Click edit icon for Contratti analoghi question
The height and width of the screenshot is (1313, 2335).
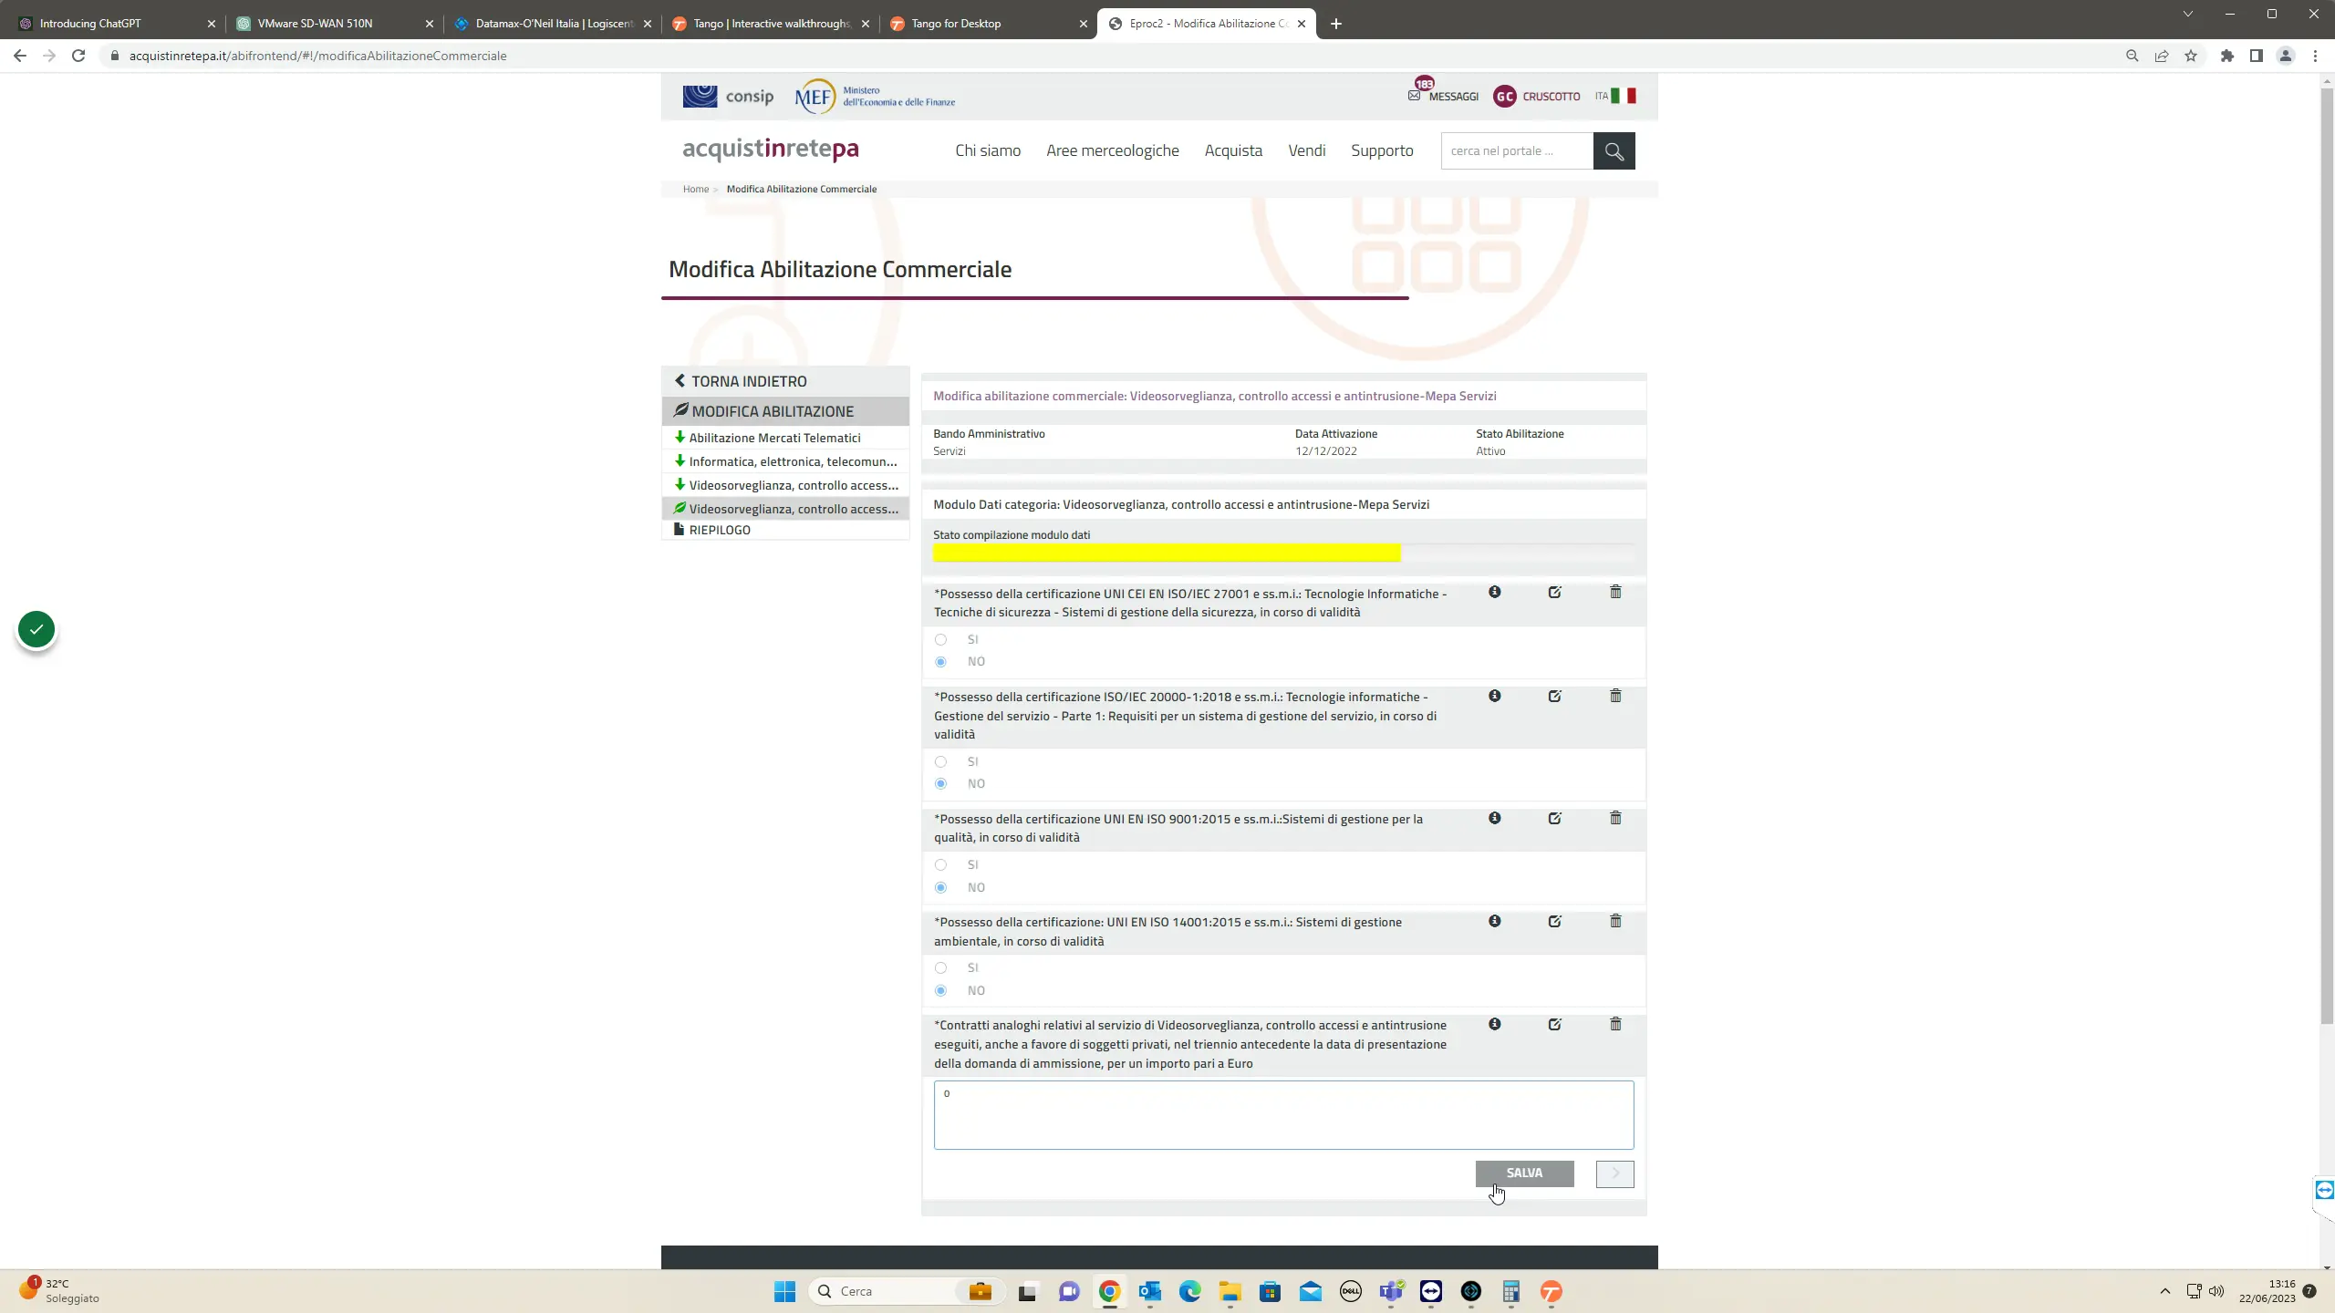[x=1554, y=1024]
